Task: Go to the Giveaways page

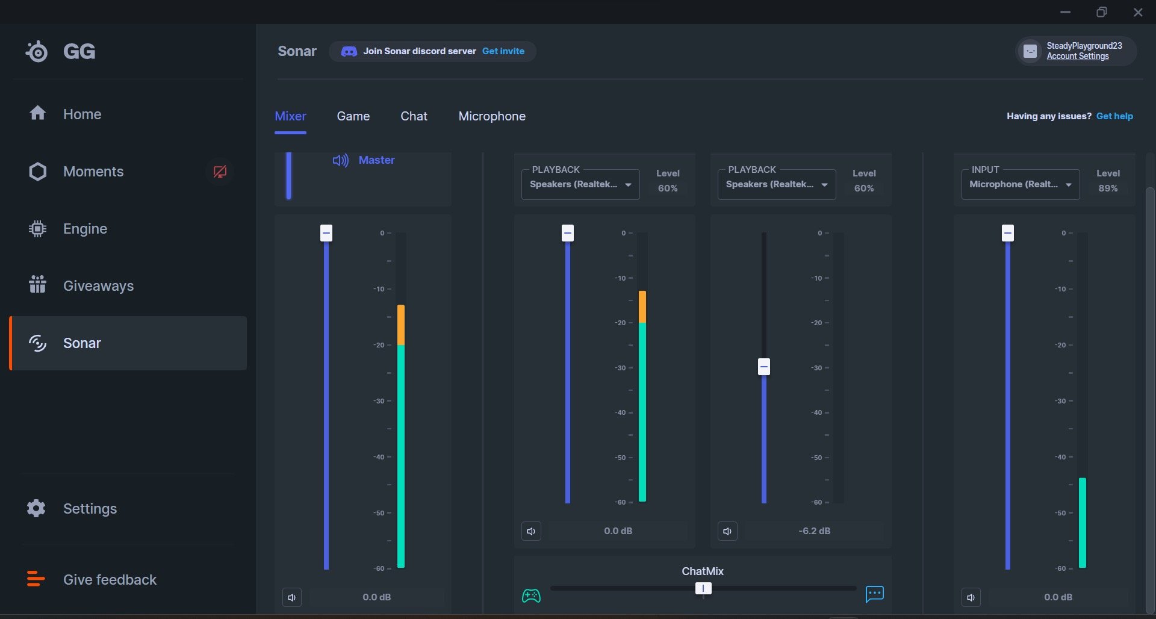Action: click(128, 285)
